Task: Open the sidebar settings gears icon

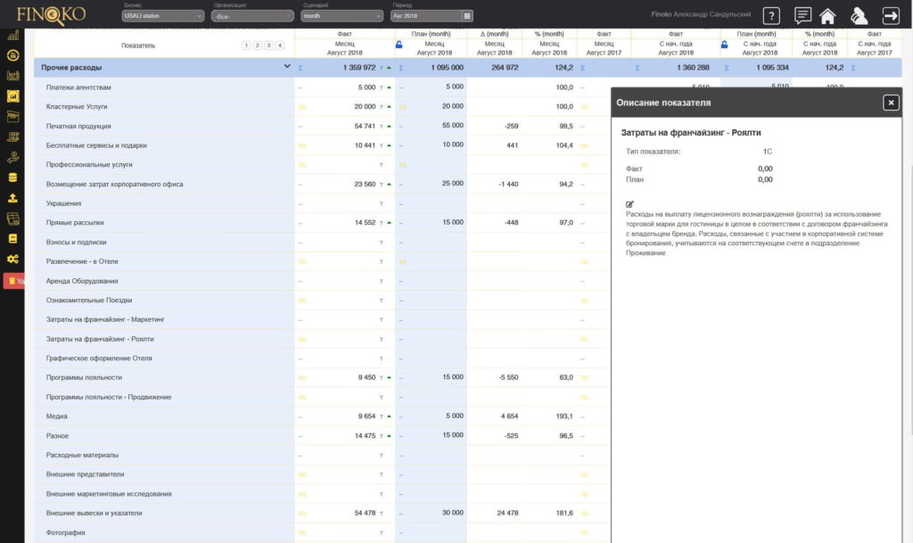Action: pos(12,259)
